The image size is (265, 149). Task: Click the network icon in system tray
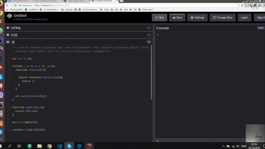point(233,146)
